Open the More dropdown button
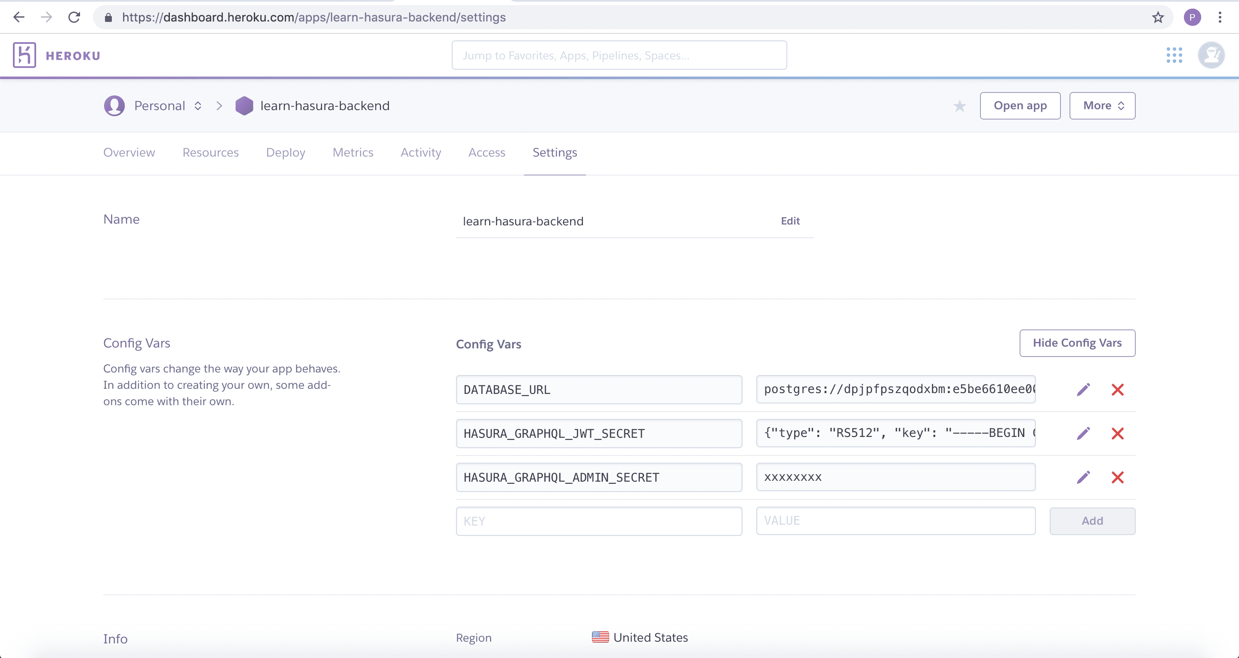Screen dimensions: 1239x658 1102,106
